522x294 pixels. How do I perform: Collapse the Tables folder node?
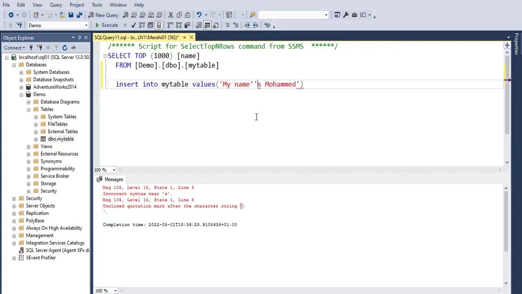29,109
